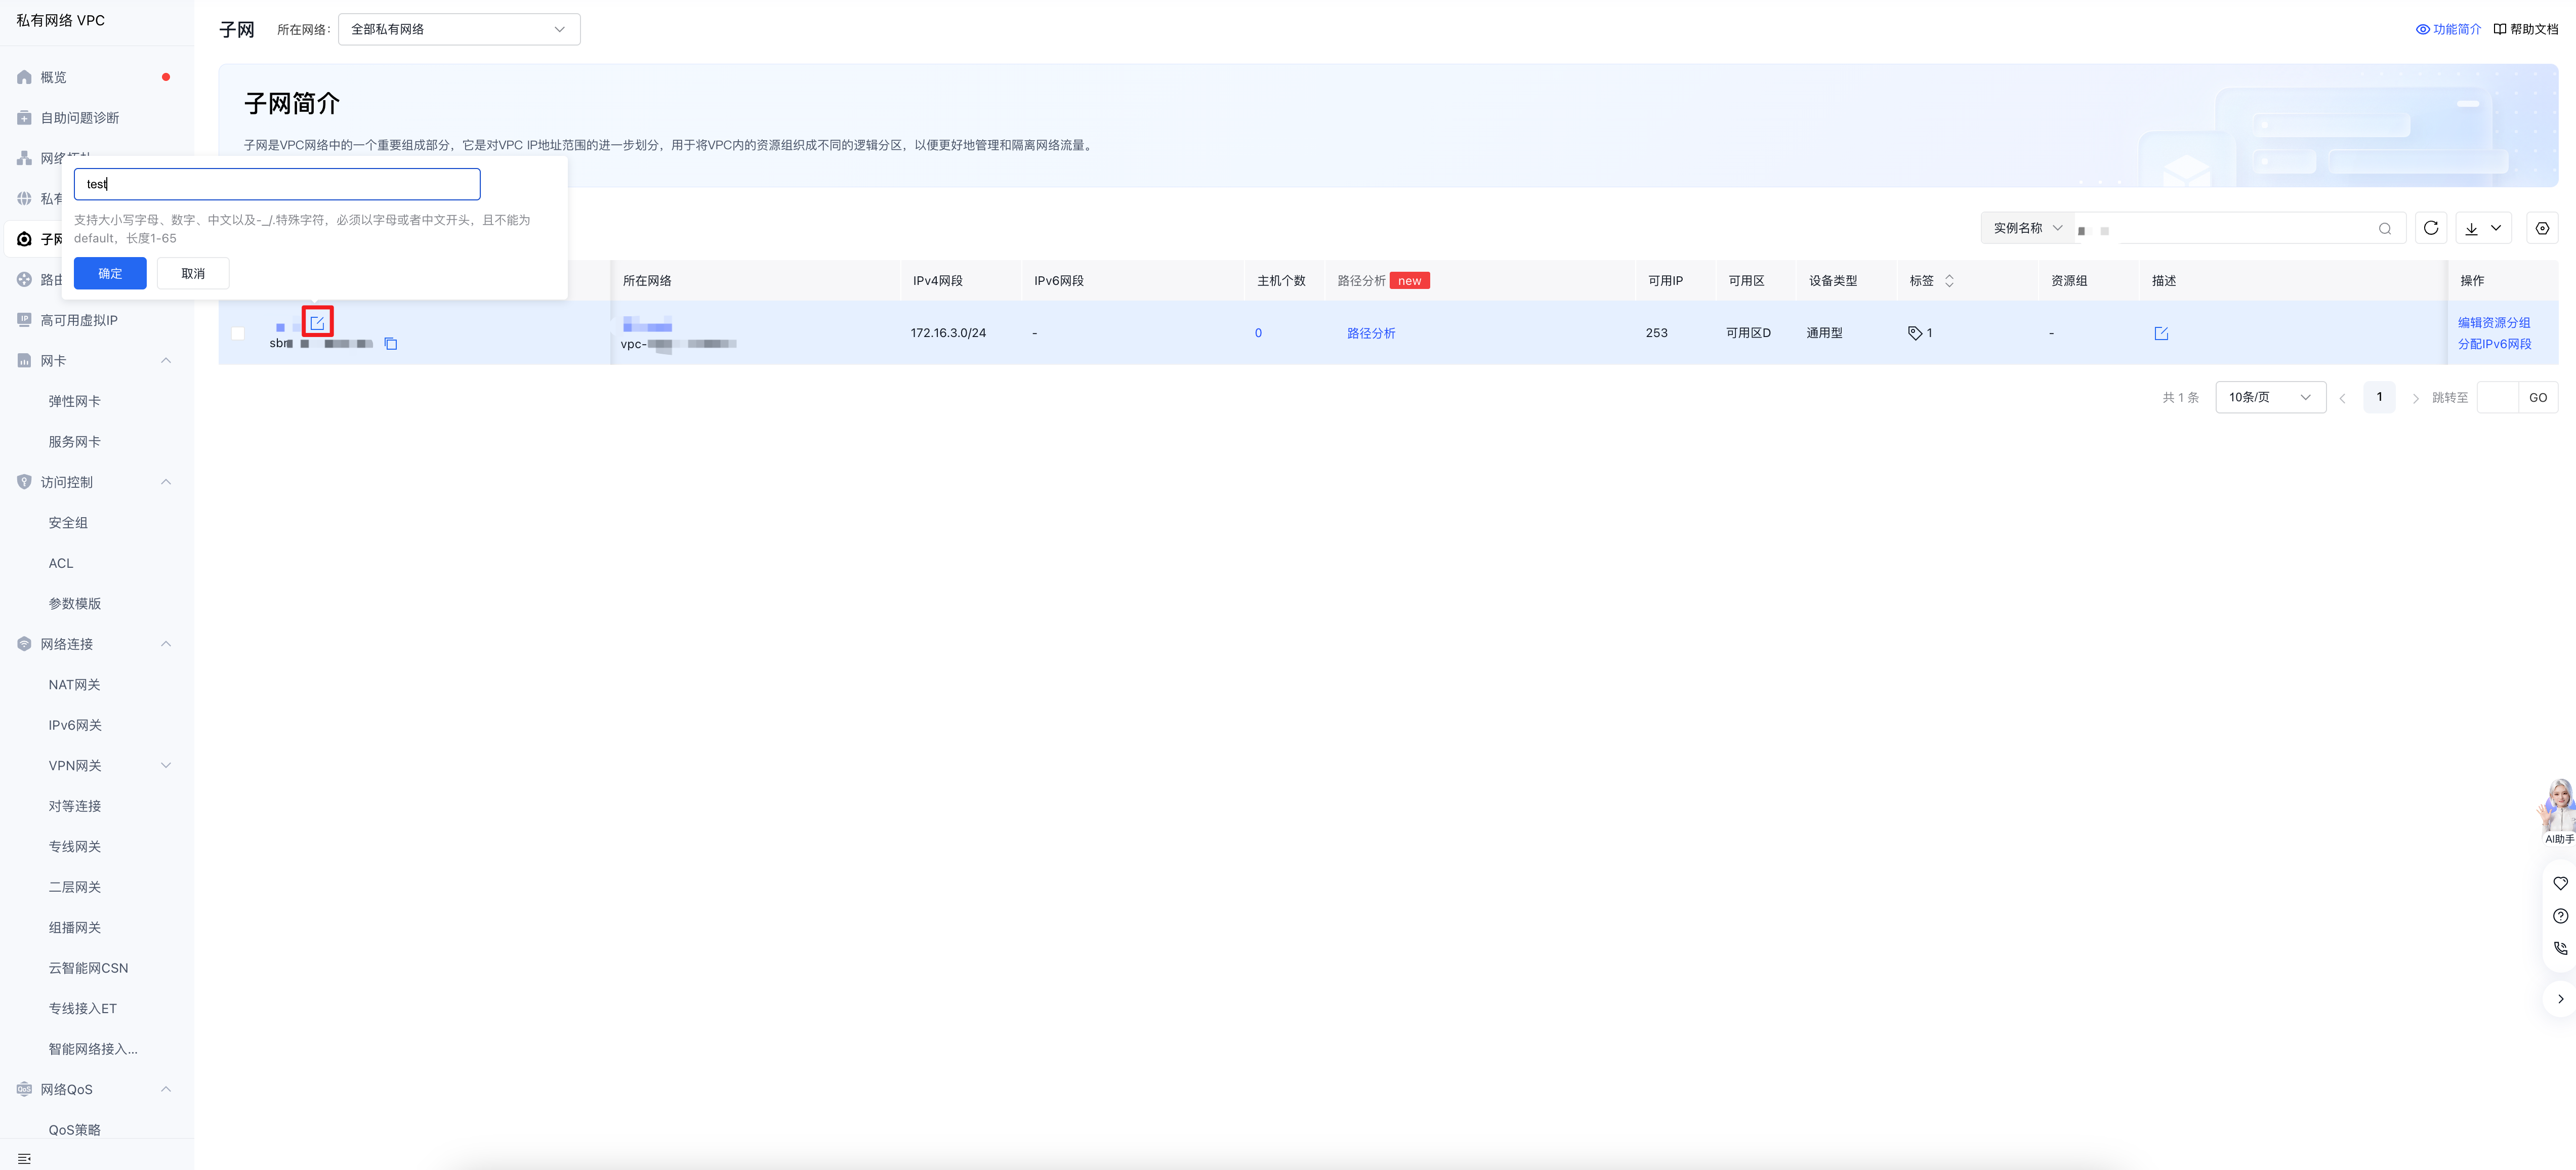
Task: Open 弹性网卡 in sidebar
Action: tap(75, 401)
